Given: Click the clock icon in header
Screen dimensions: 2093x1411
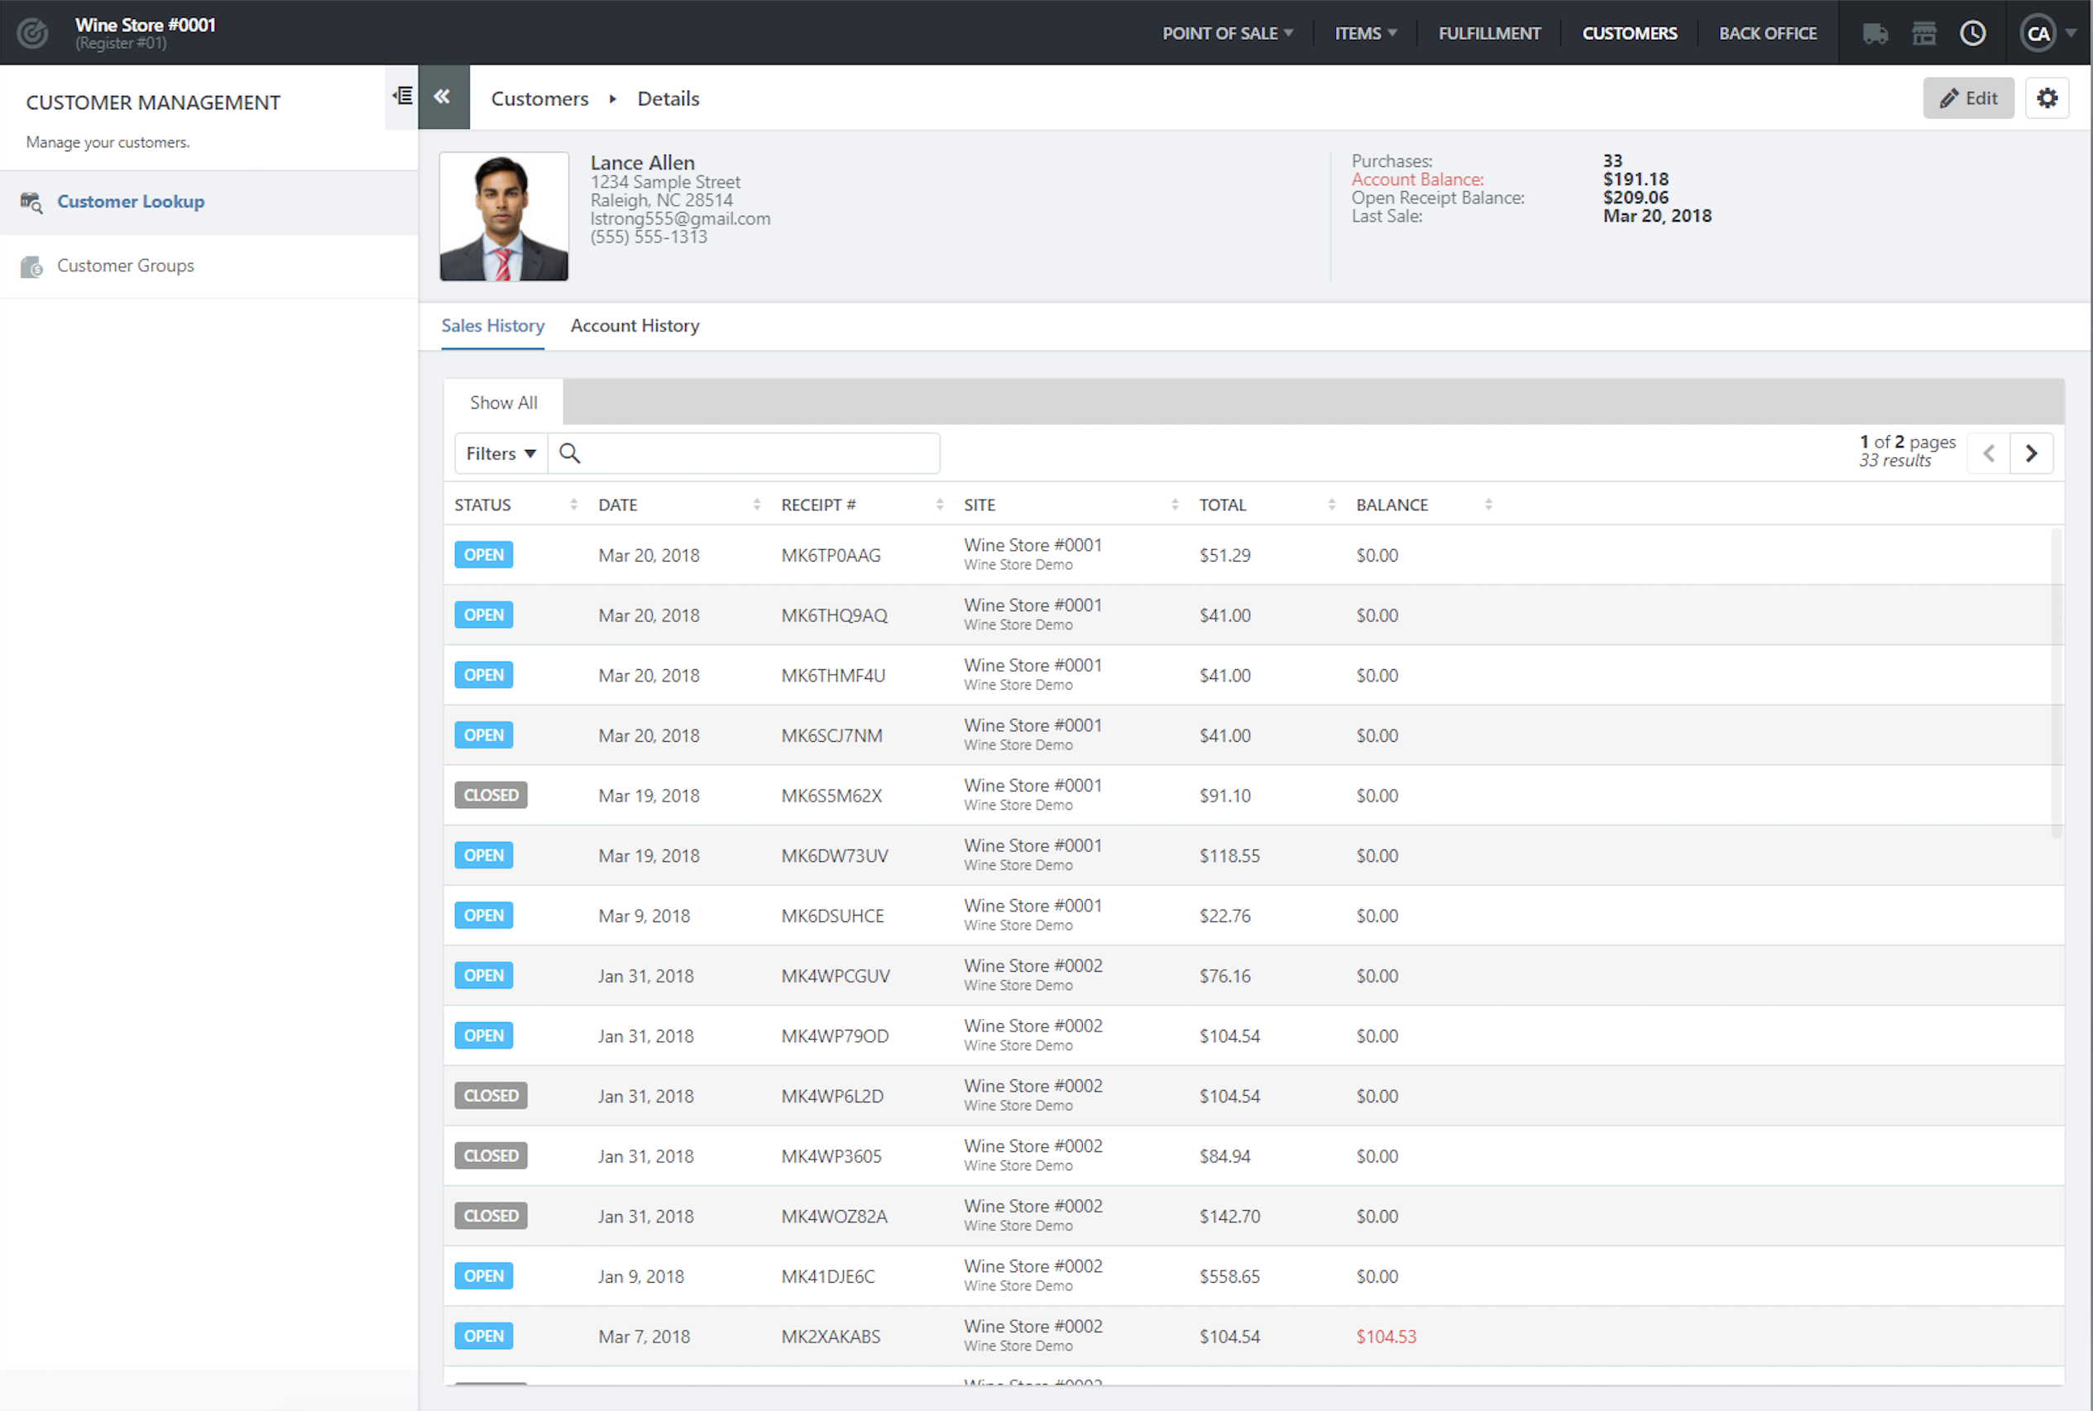Looking at the screenshot, I should [1972, 34].
